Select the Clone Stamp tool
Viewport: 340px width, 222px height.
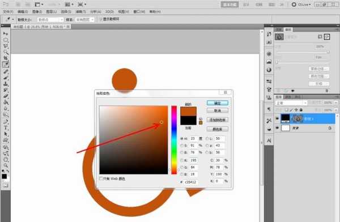click(x=6, y=83)
